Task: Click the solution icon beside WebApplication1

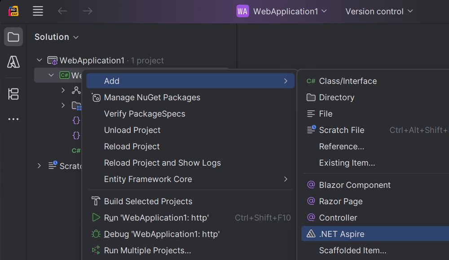Action: click(x=52, y=61)
